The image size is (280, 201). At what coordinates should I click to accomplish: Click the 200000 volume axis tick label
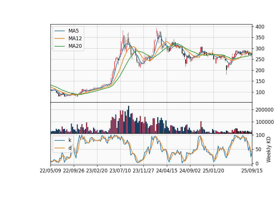click(265, 110)
